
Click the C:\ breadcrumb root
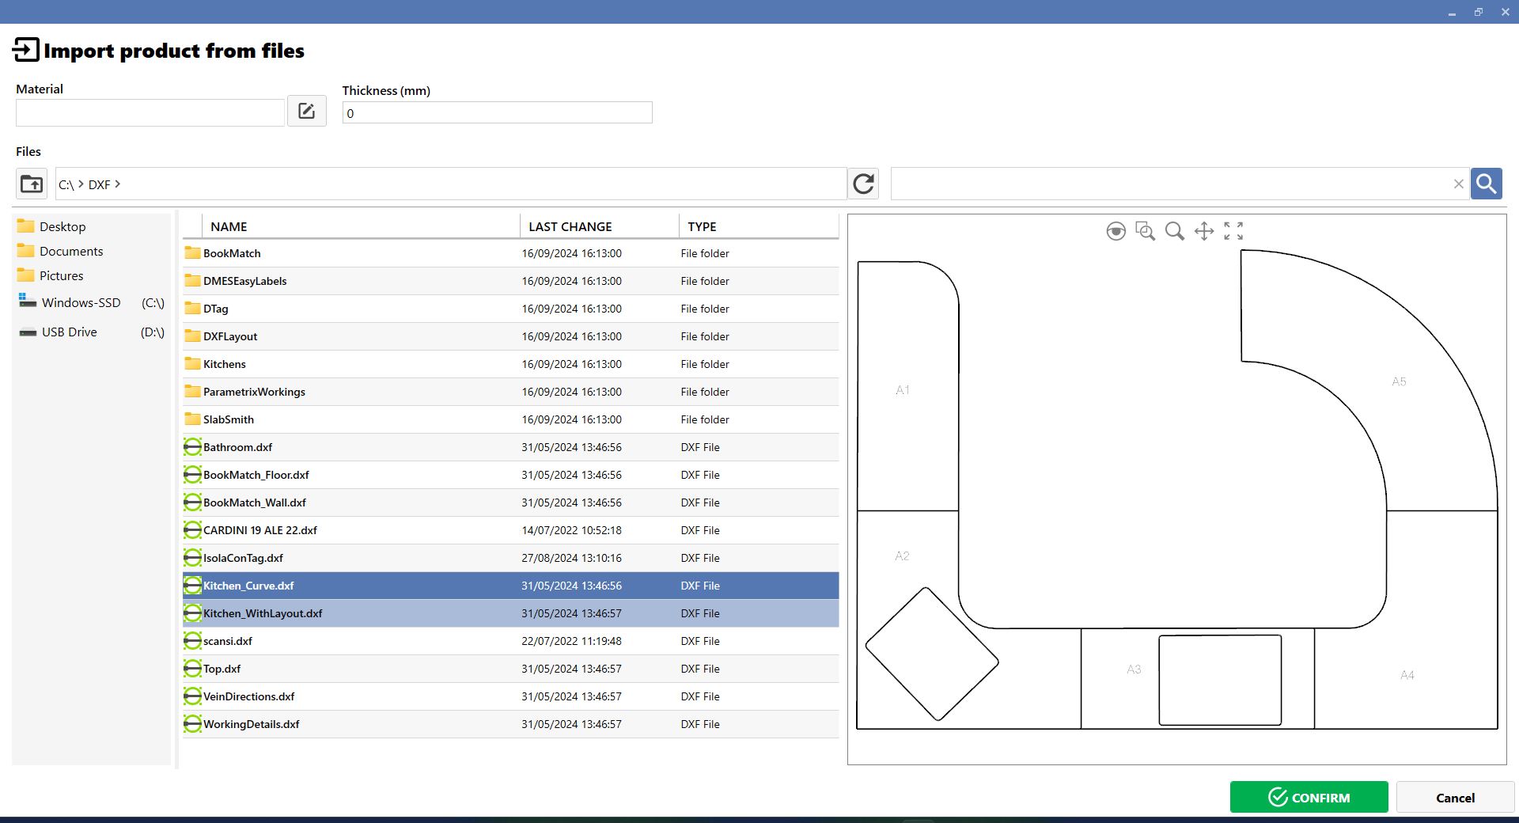66,184
